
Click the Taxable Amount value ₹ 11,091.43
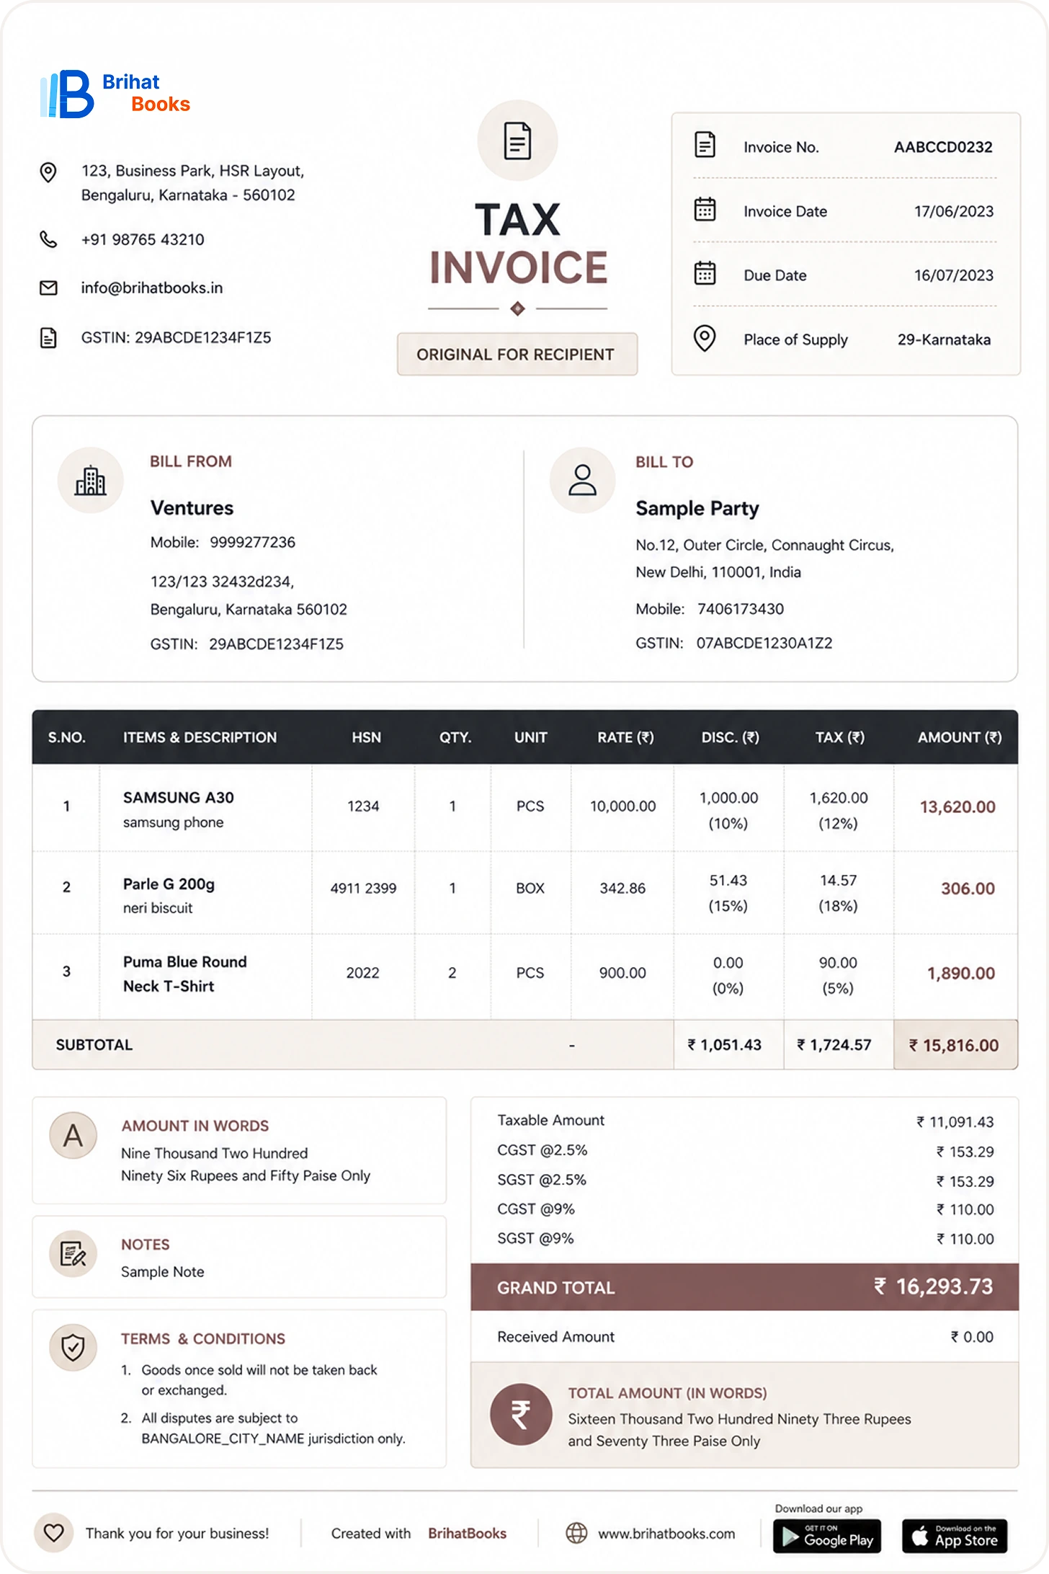(955, 1122)
